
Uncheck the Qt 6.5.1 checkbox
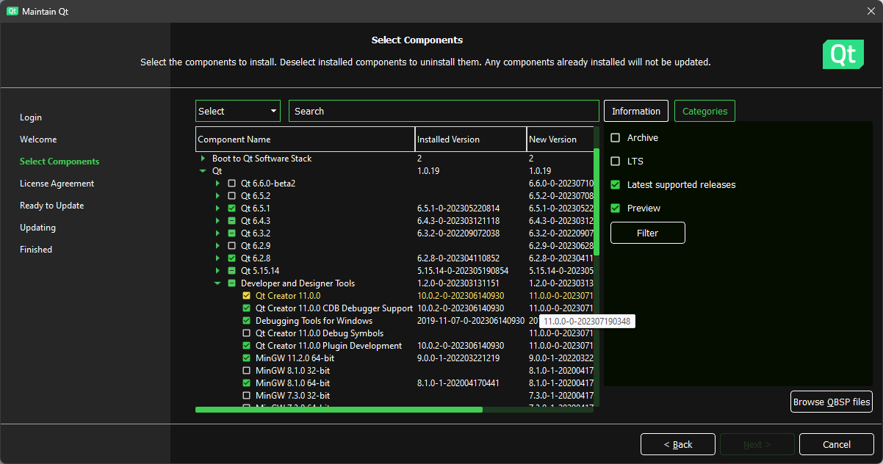point(232,209)
